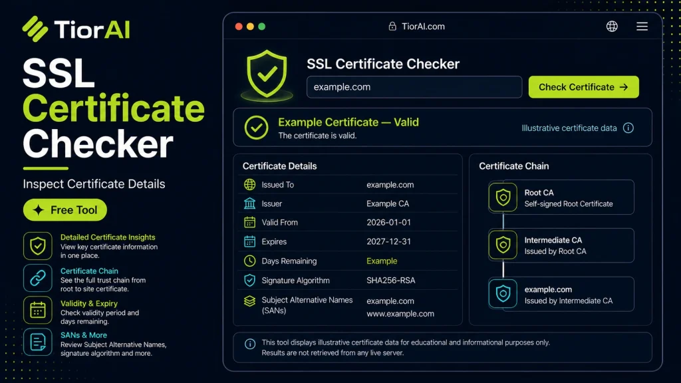Click the sparkle star icon in Free Tool
This screenshot has height=383, width=681.
pyautogui.click(x=38, y=210)
